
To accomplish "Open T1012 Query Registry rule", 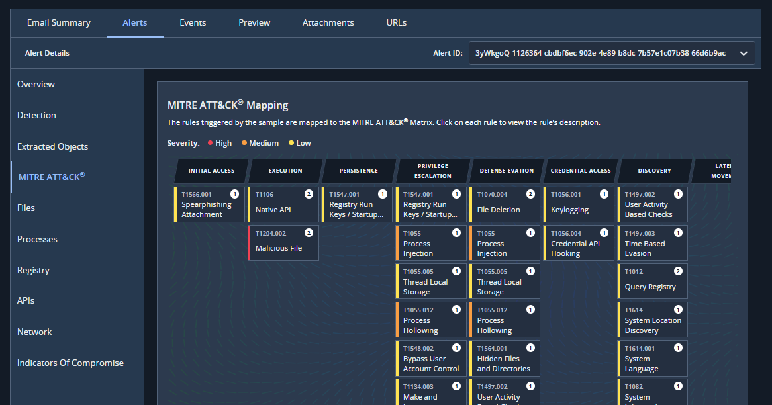I will 652,281.
